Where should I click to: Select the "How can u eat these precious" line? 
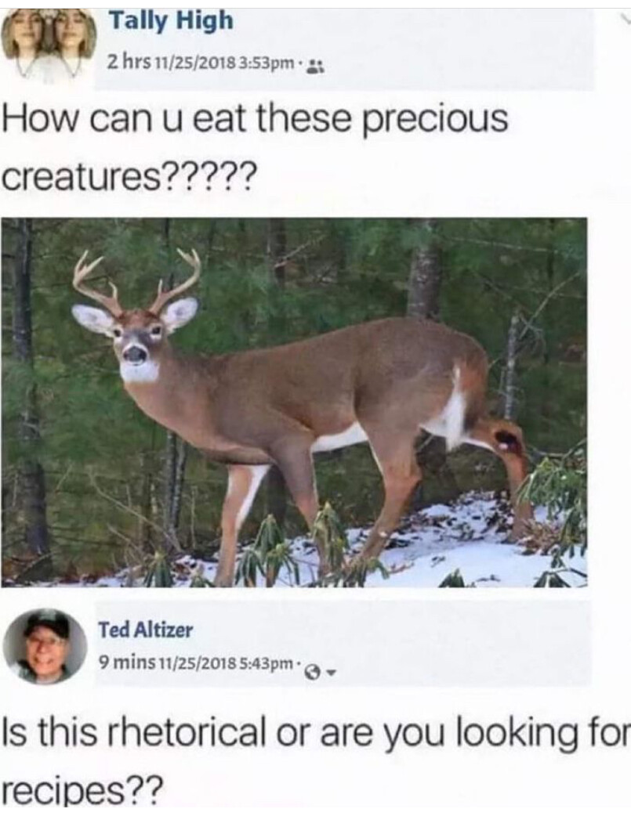tap(256, 119)
